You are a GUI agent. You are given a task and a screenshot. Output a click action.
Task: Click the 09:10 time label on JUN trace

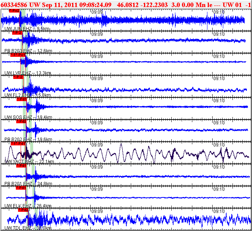pyautogui.click(x=219, y=12)
